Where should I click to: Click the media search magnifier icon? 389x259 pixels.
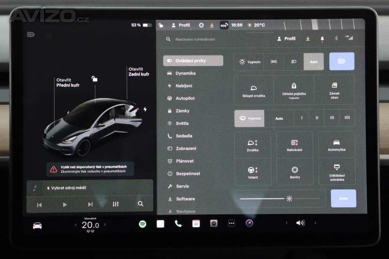point(141,204)
